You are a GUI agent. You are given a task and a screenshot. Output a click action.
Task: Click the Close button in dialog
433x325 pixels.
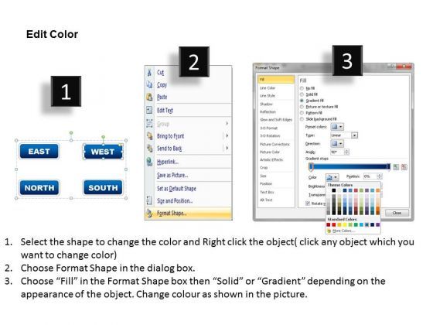click(397, 213)
